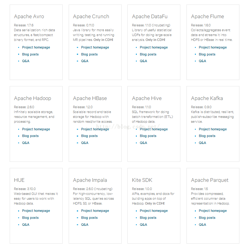
Task: Go to Apache Hive Project homepage
Action: click(154, 129)
